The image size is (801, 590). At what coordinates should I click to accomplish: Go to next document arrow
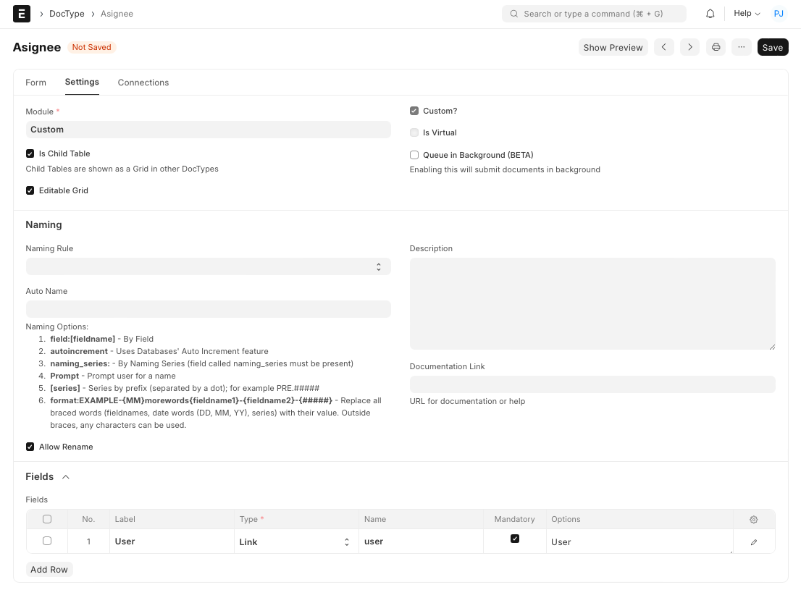tap(690, 47)
